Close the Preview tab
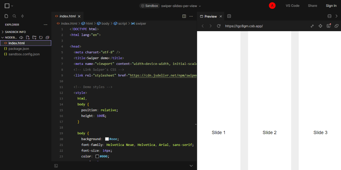 (221, 16)
